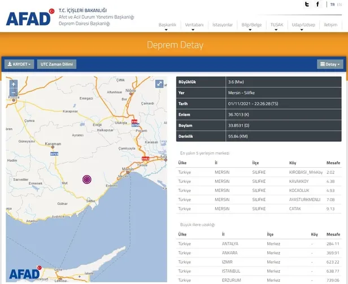
Task: Open the Veritabanı menu
Action: coord(194,25)
